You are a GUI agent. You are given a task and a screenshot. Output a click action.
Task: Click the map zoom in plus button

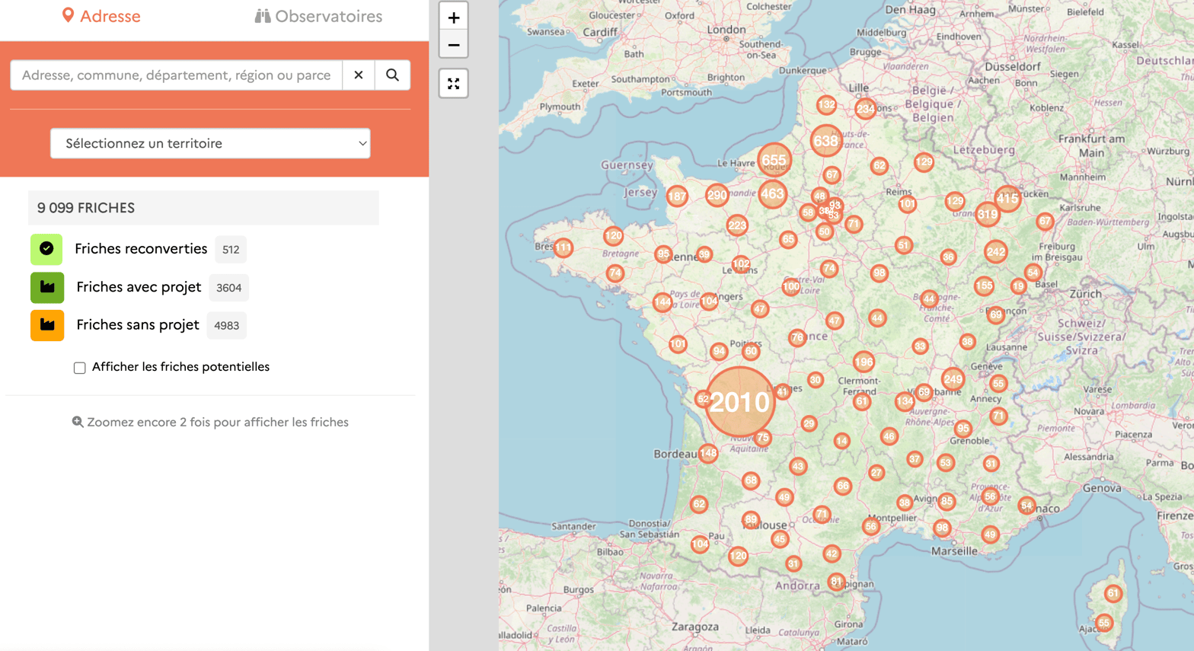[454, 18]
